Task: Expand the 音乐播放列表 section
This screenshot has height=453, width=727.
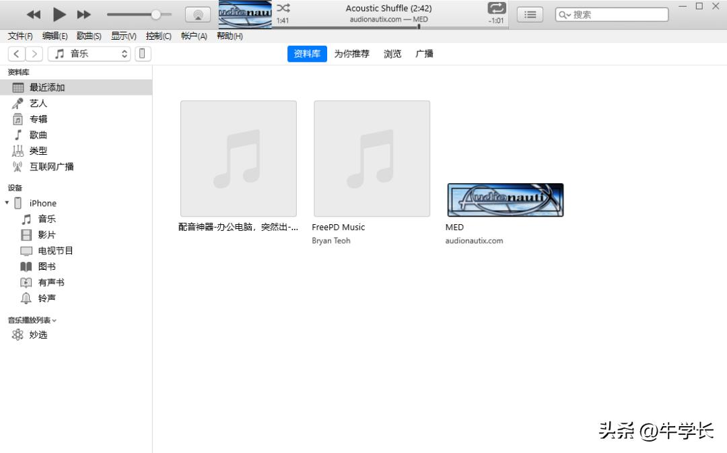Action: click(x=55, y=320)
